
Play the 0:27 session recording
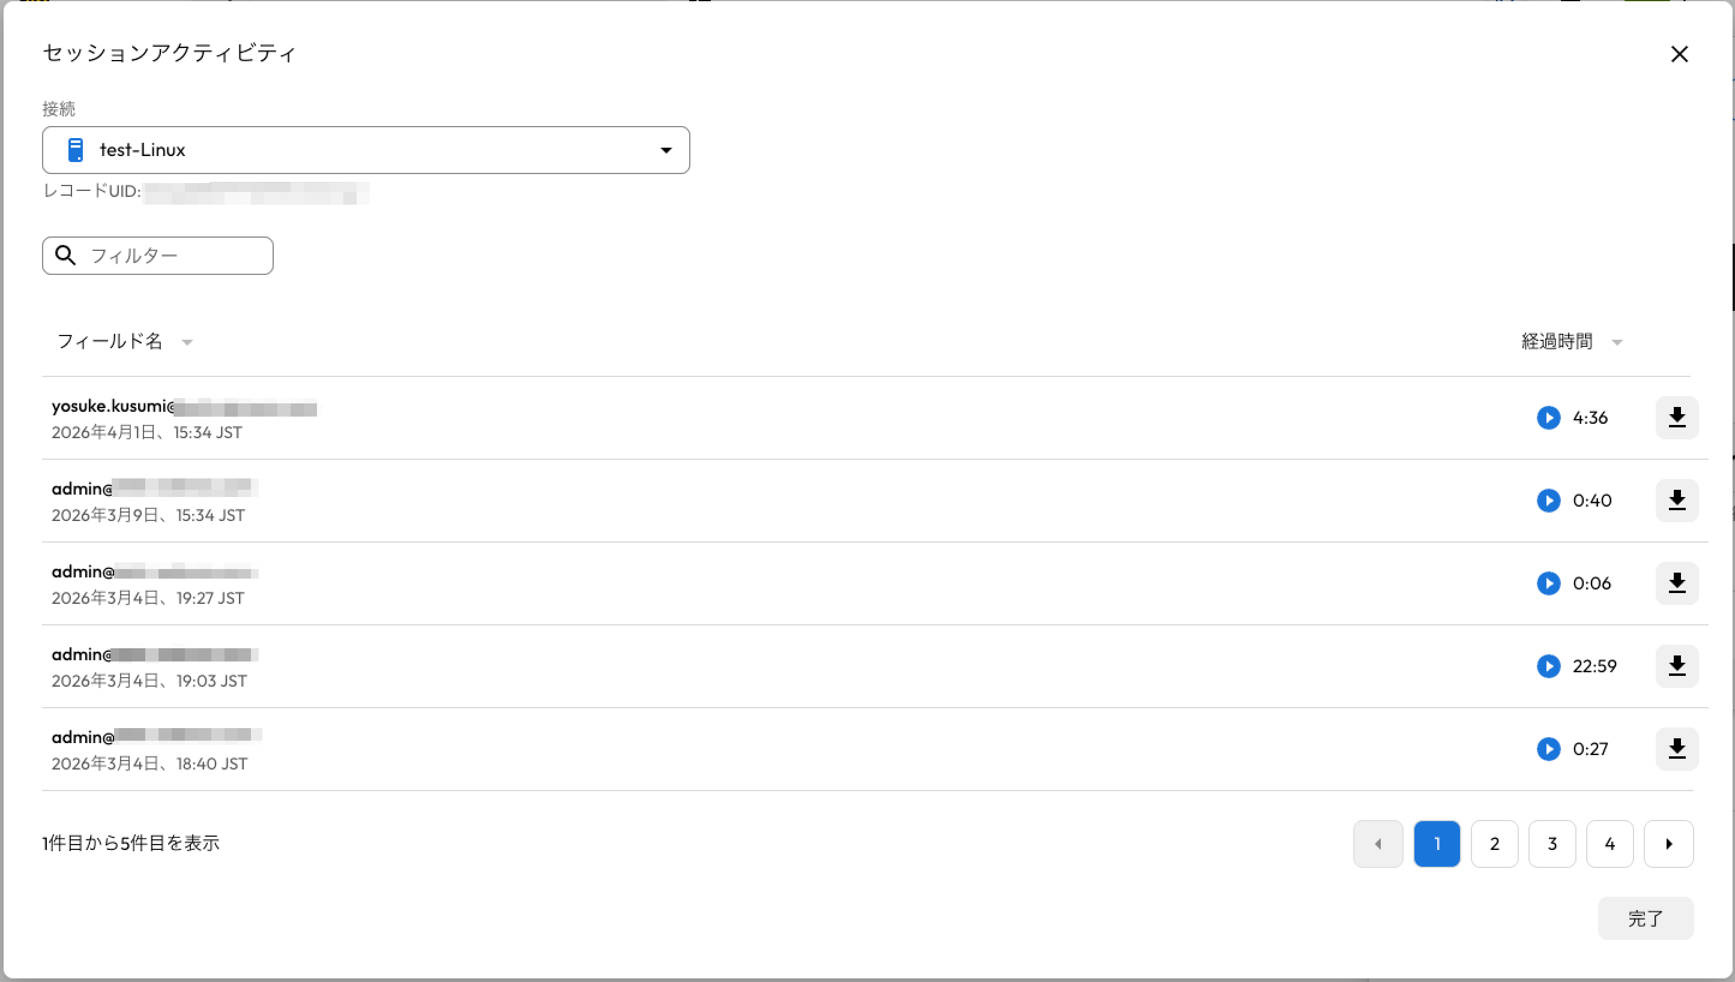pyautogui.click(x=1548, y=749)
